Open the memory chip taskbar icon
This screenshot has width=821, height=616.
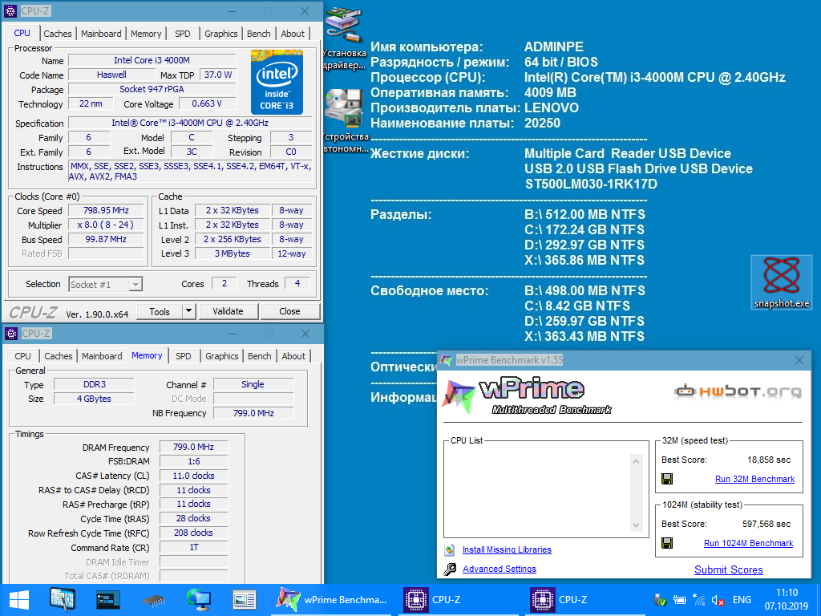pos(153,600)
